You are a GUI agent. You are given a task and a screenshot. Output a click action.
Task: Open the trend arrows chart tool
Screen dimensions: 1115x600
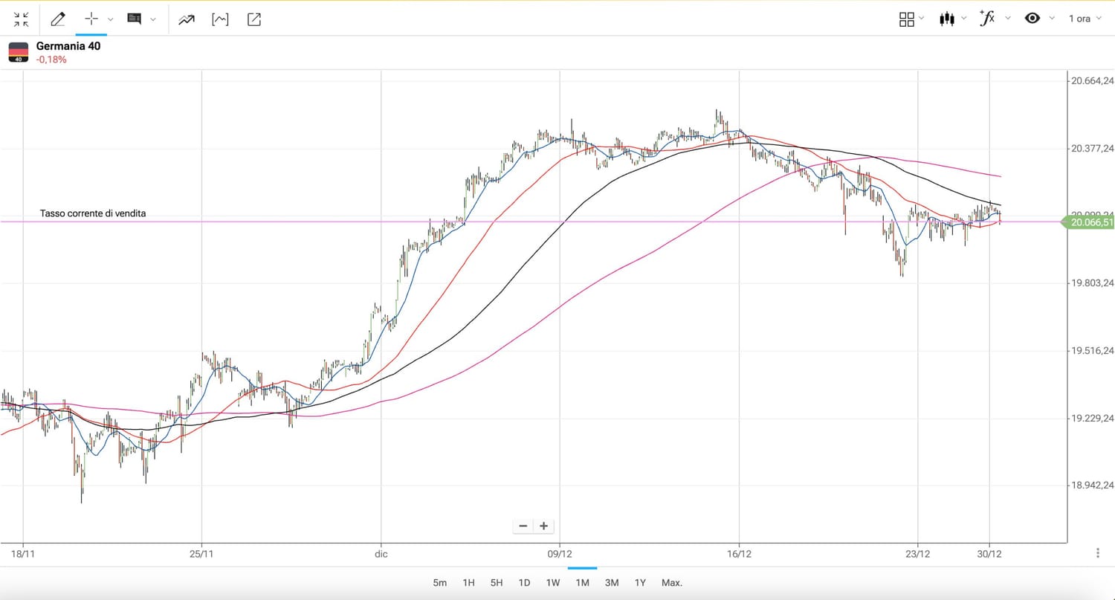tap(186, 19)
